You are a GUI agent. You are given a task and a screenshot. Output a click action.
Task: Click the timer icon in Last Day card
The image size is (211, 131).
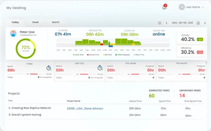coord(100,68)
